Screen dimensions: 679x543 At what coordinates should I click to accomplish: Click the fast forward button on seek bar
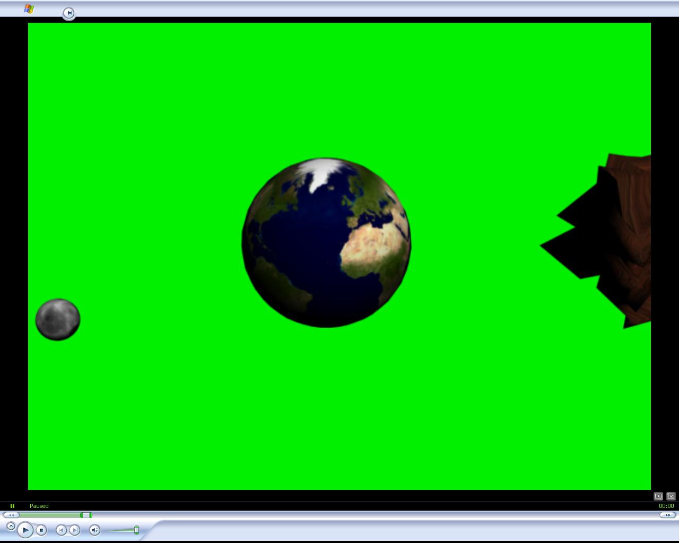pos(667,515)
